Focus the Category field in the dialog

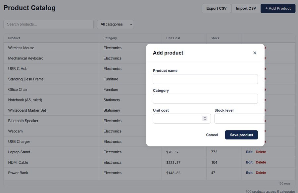tap(205, 99)
